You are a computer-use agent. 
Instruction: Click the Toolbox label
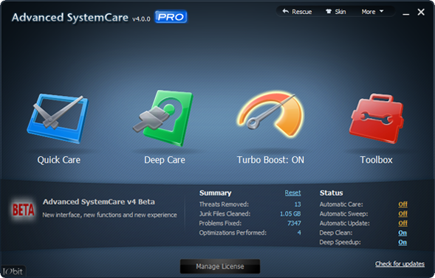[x=376, y=160]
